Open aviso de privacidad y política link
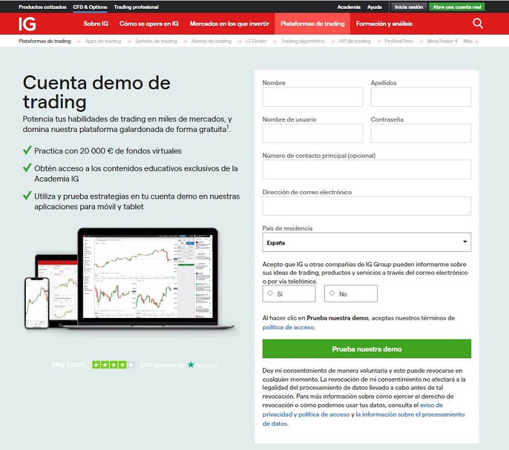The image size is (509, 450). [306, 414]
